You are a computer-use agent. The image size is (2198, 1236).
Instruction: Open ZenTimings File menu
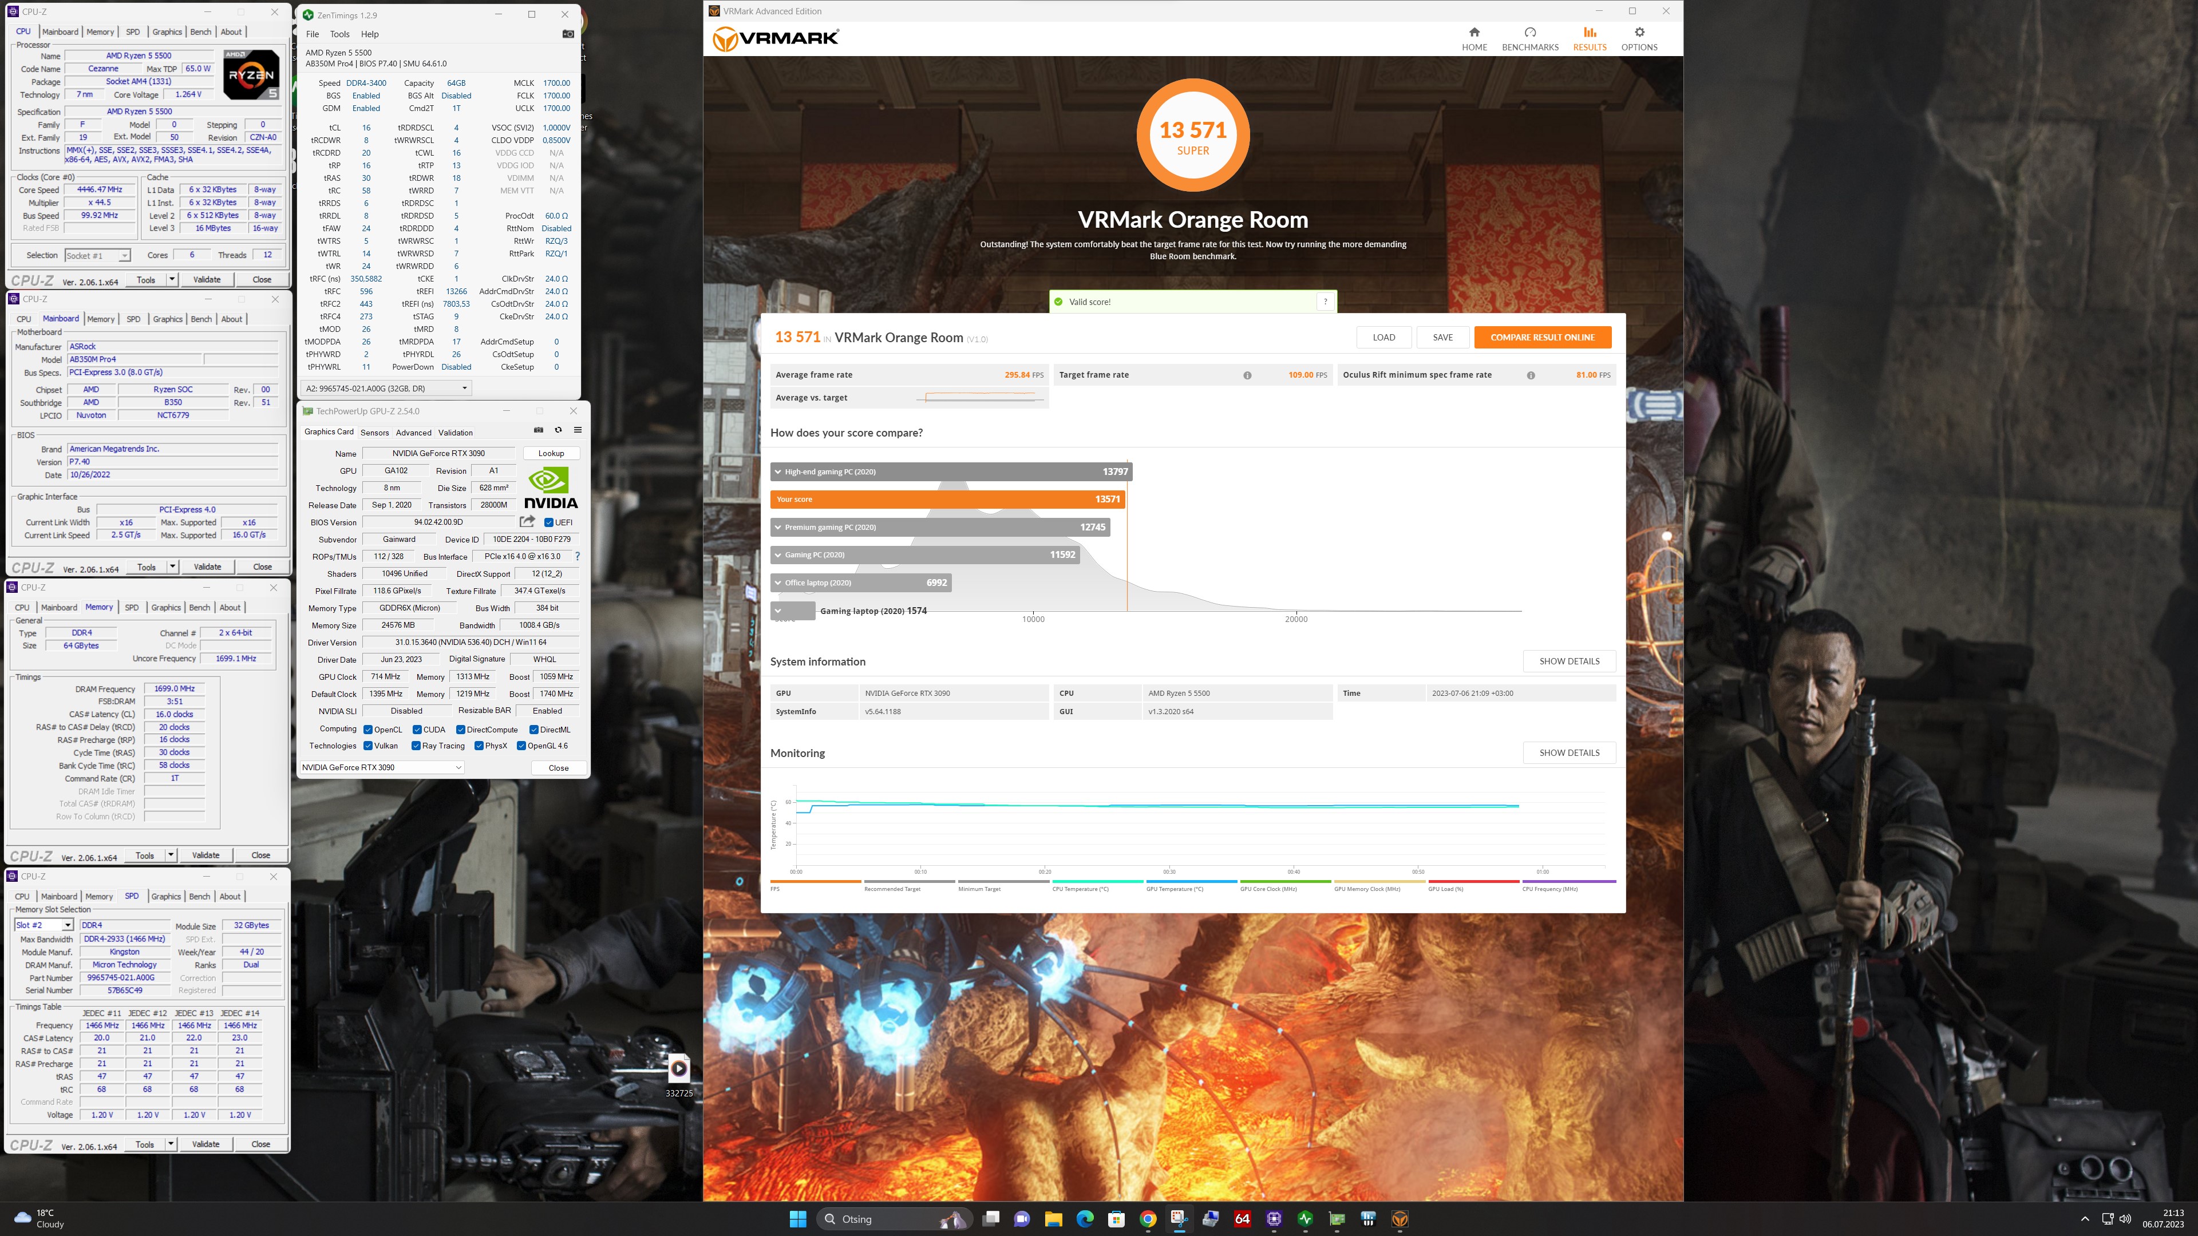[x=313, y=34]
